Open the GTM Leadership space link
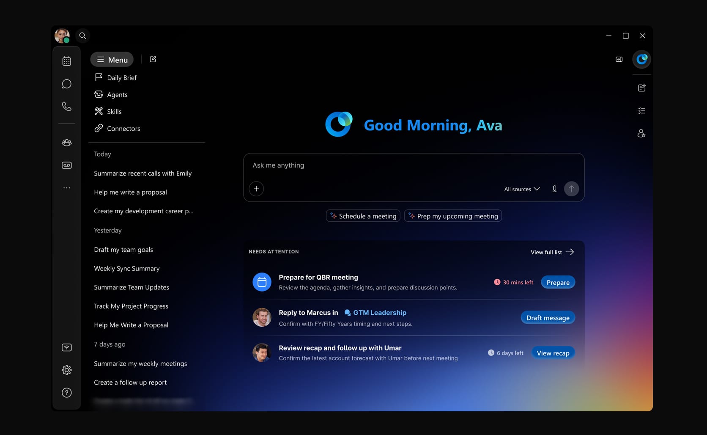The height and width of the screenshot is (435, 707). coord(375,312)
